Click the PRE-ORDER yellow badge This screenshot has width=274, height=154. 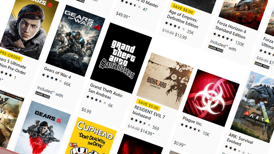point(11,55)
